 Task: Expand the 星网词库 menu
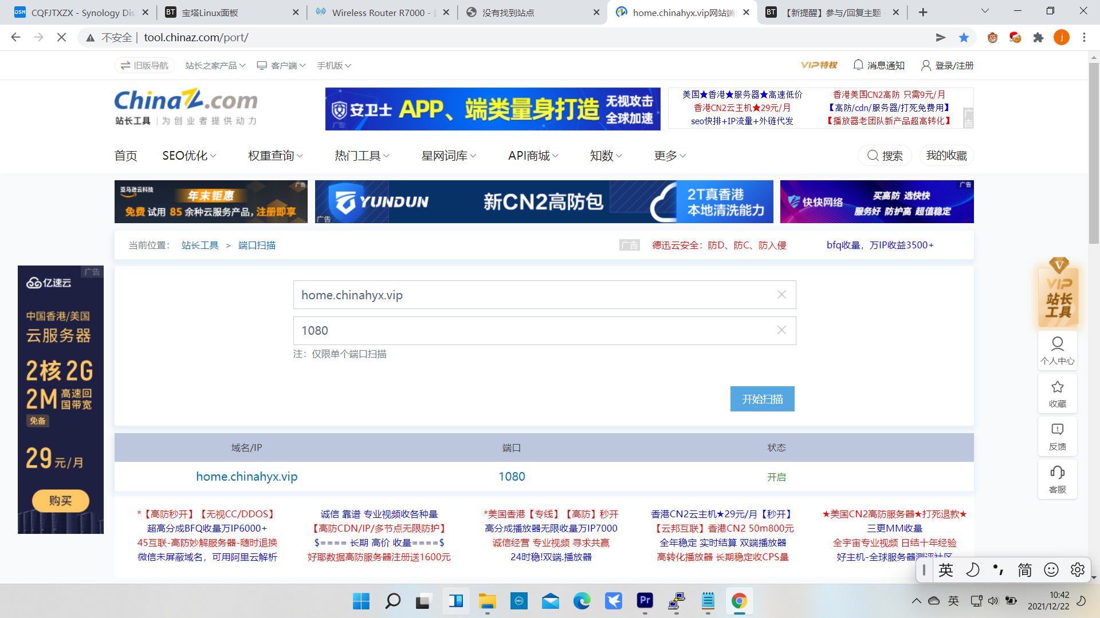449,156
